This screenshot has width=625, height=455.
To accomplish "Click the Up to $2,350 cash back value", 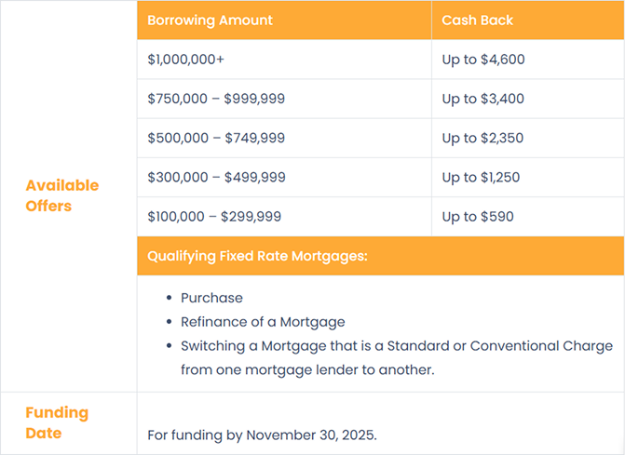I will point(482,138).
